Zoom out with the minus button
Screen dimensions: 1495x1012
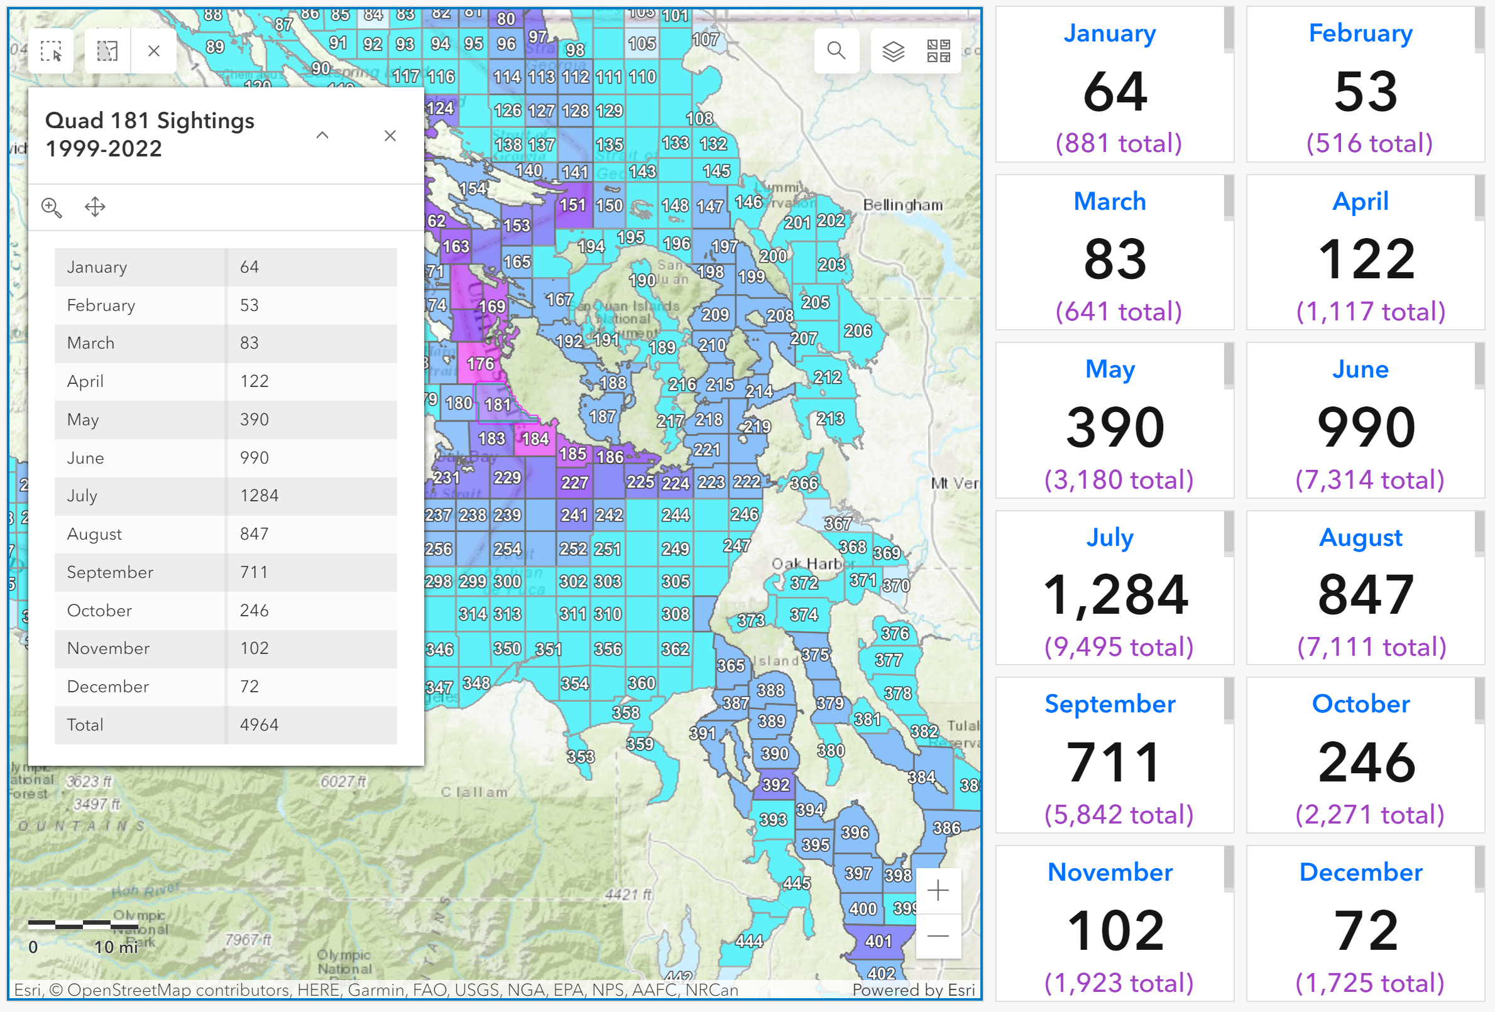click(938, 935)
